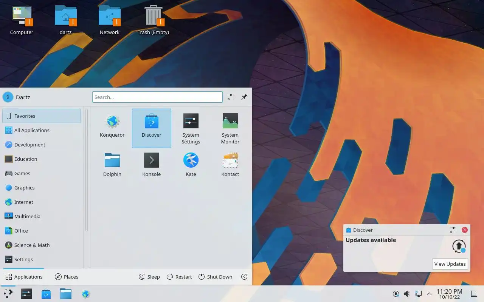Open Office category
The width and height of the screenshot is (484, 302).
[x=42, y=231]
